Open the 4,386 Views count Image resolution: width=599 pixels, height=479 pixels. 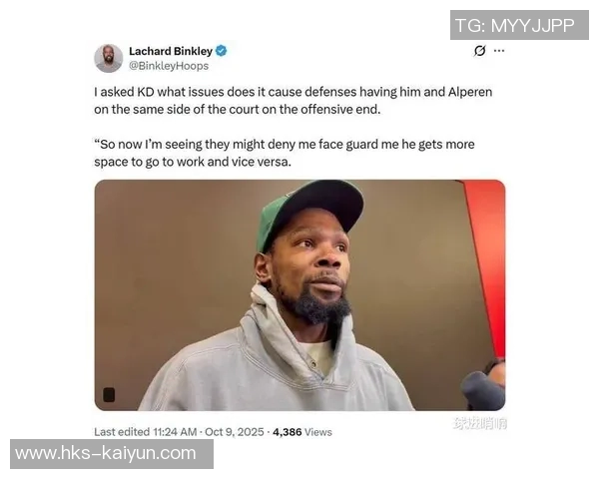pyautogui.click(x=302, y=432)
